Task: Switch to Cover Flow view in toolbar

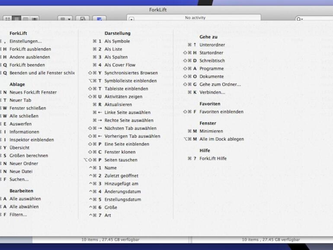Action: click(35, 19)
